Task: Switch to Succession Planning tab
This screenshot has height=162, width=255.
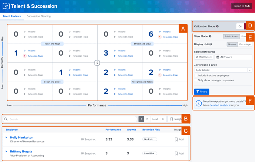Action: pyautogui.click(x=39, y=16)
